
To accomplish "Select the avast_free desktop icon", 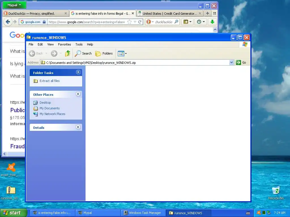I will coord(11,170).
